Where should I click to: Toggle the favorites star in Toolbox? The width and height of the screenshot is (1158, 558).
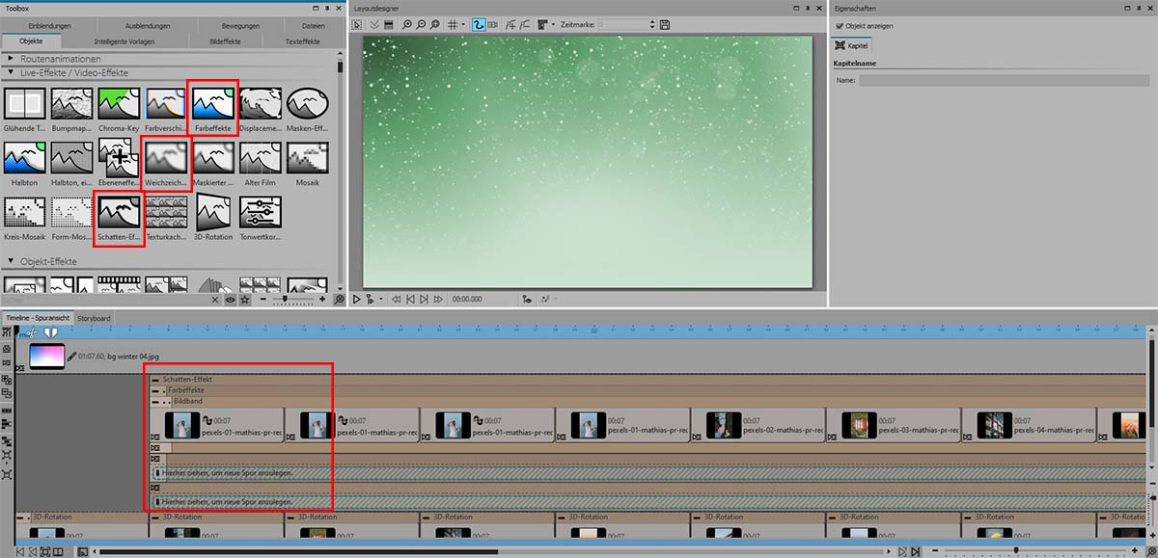(x=245, y=301)
